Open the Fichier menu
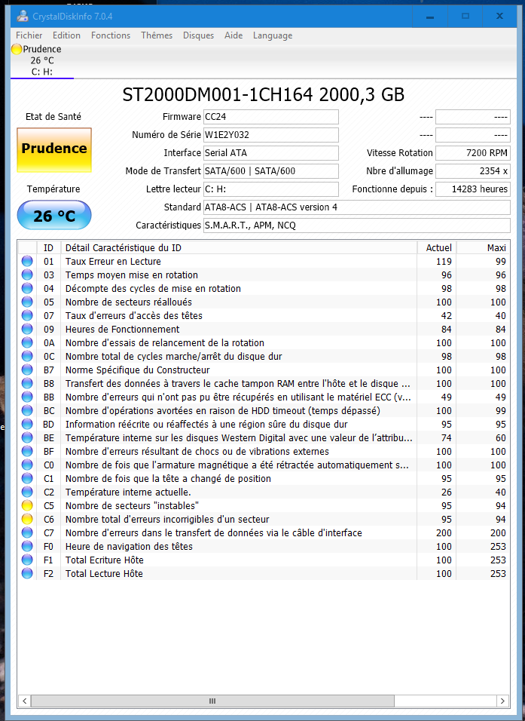Viewport: 525px width, 721px height. (29, 35)
